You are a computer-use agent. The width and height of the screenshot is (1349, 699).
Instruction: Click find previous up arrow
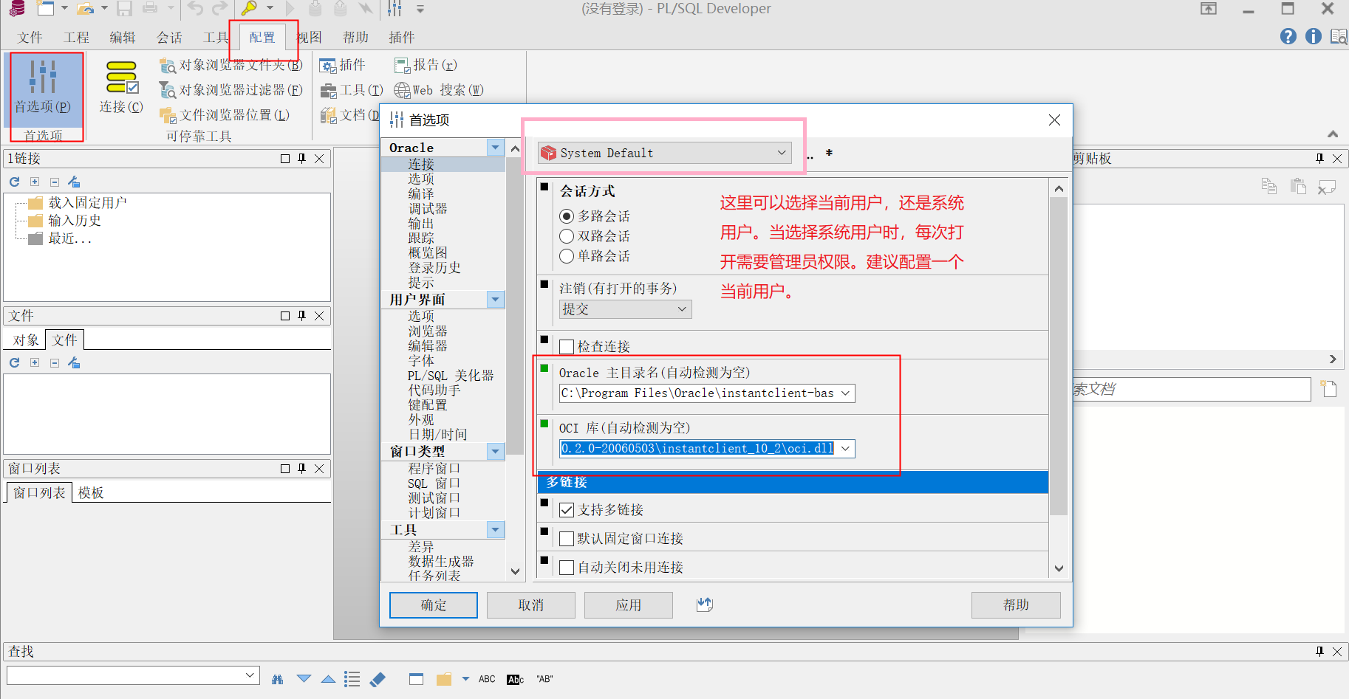click(x=328, y=679)
